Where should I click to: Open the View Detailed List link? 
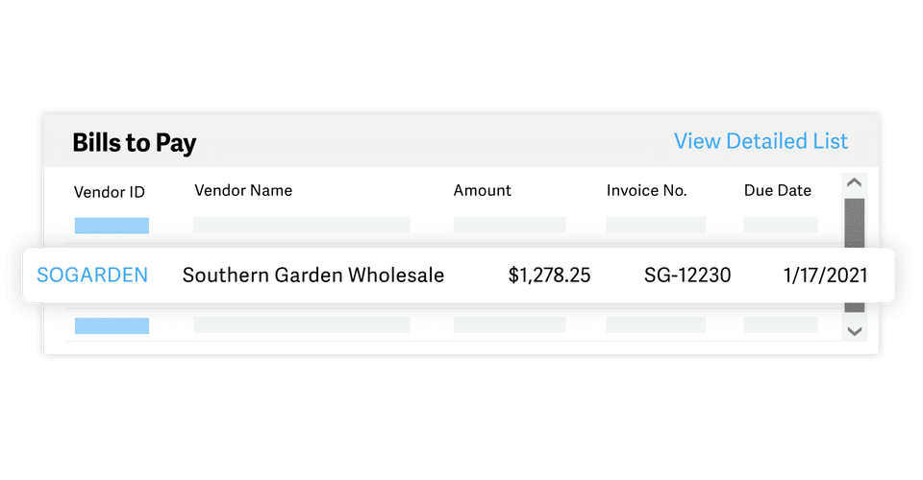(x=761, y=141)
